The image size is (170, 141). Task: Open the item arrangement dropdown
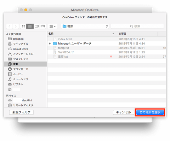pos(52,26)
